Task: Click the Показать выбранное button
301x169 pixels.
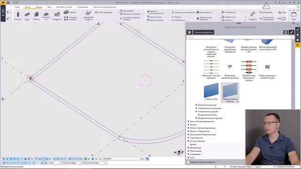Action: 204,32
